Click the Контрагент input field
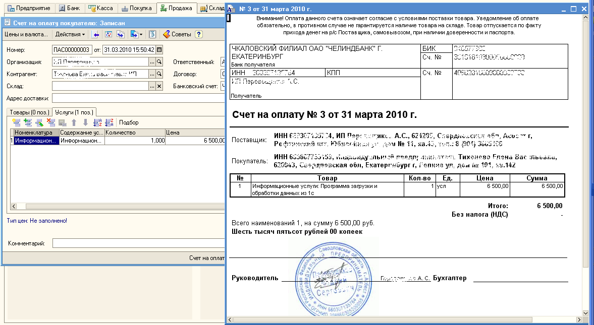Image resolution: width=594 pixels, height=325 pixels. 100,74
